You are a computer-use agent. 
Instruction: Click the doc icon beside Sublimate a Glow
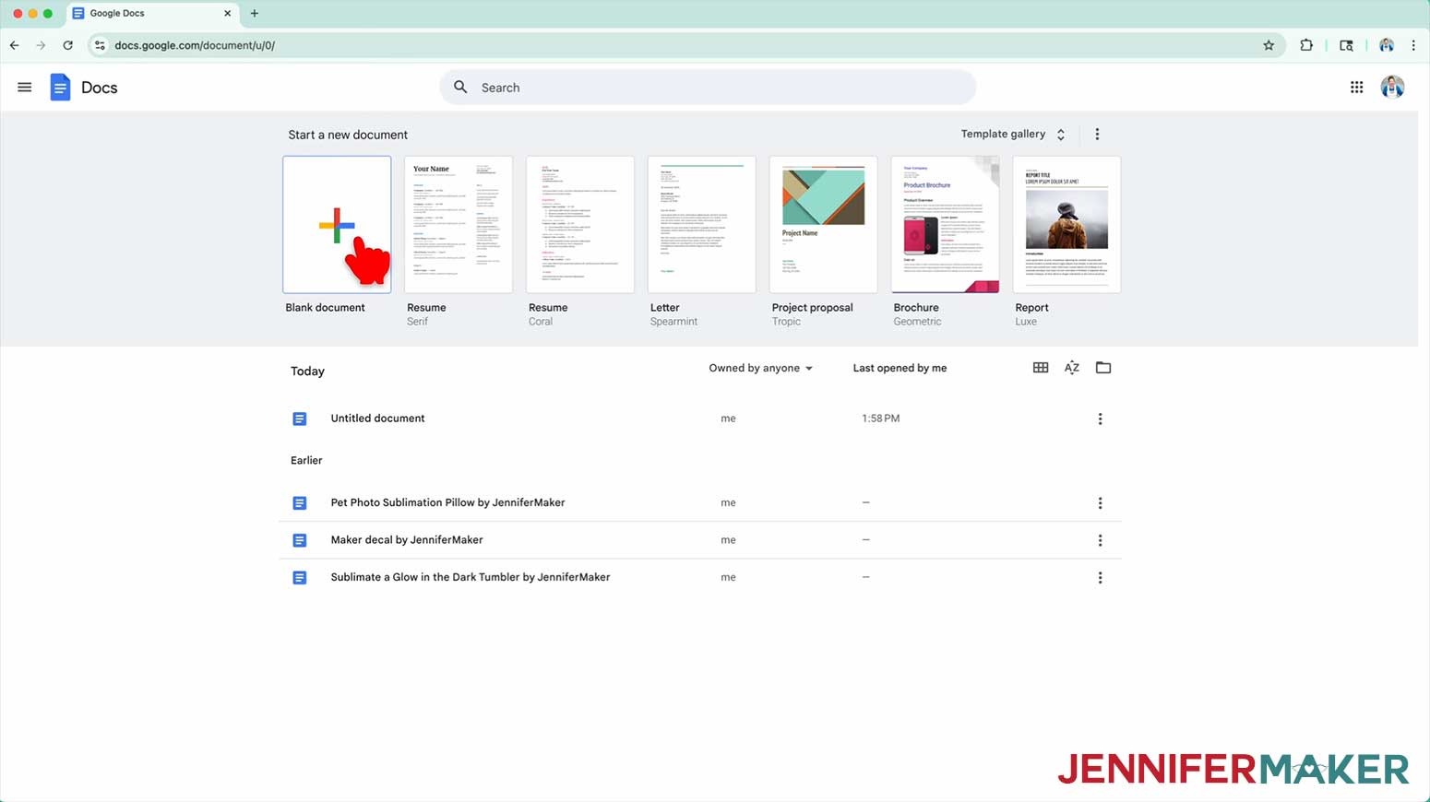coord(300,578)
